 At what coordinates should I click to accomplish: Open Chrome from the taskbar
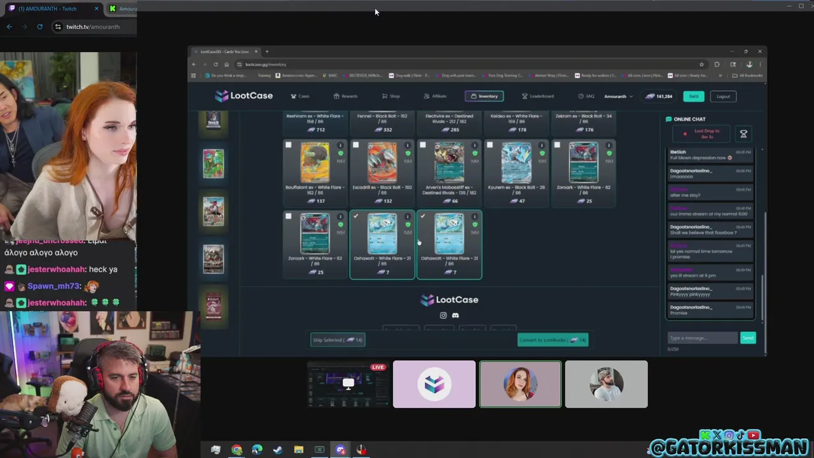(237, 450)
